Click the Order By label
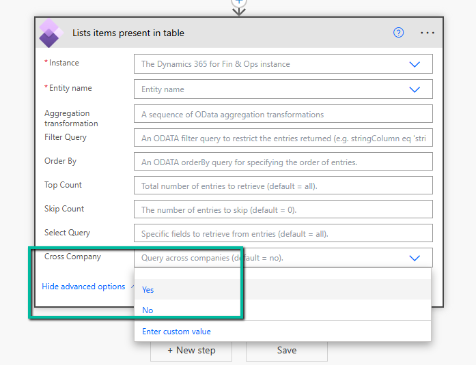Image resolution: width=476 pixels, height=365 pixels. coord(60,161)
